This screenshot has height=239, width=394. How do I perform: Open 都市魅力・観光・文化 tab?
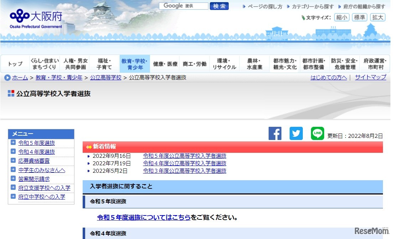click(x=285, y=64)
